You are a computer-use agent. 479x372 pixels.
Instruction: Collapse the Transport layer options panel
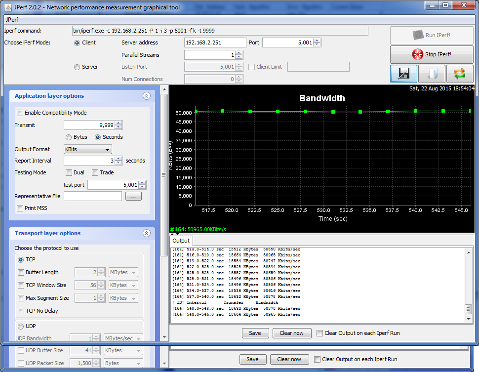[x=146, y=233]
